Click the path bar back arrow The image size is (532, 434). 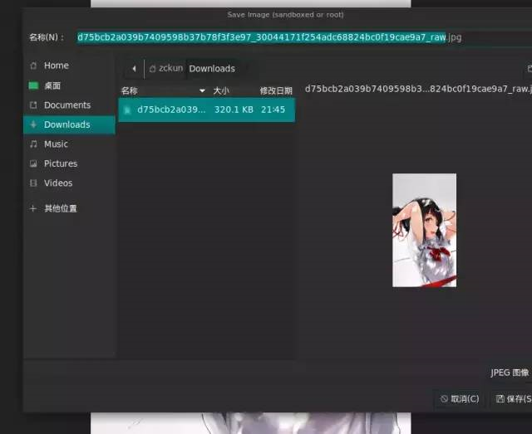tap(134, 69)
